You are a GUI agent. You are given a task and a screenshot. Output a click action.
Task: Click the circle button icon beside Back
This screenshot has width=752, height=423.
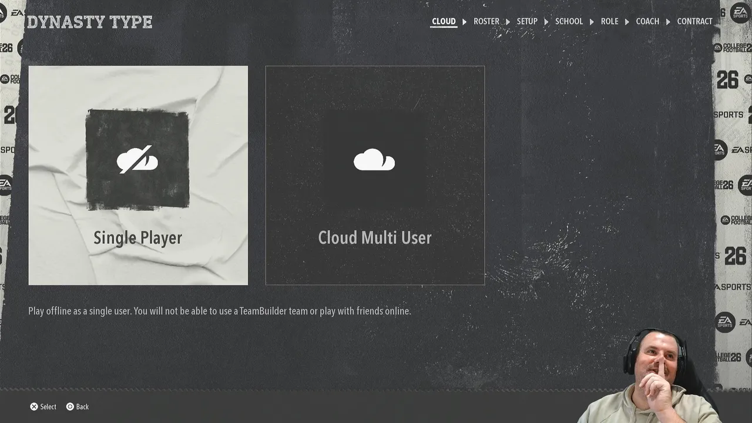point(70,407)
